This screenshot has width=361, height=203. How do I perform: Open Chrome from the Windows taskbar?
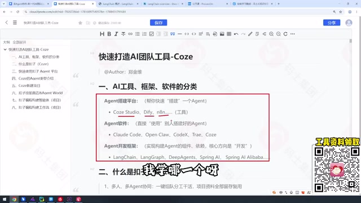14,199
